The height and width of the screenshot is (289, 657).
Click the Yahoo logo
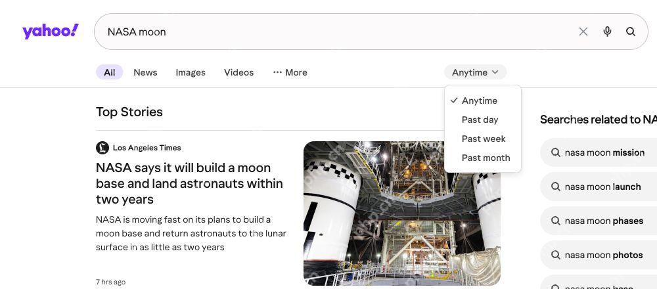[x=51, y=32]
